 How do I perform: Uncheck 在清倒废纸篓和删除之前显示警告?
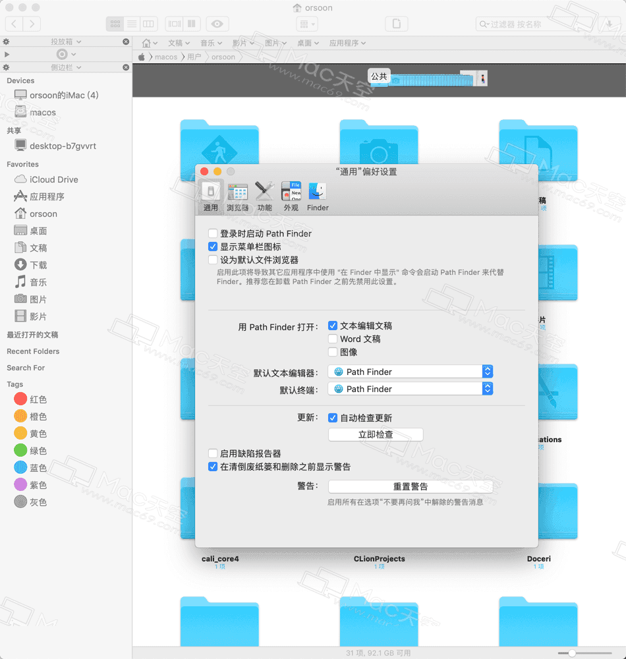point(213,467)
